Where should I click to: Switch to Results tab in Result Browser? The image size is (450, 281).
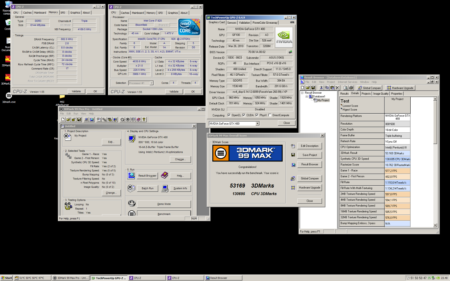(x=344, y=94)
